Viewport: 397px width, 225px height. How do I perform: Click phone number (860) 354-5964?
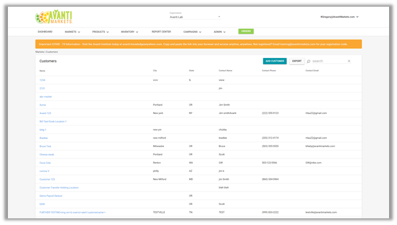[x=270, y=179]
